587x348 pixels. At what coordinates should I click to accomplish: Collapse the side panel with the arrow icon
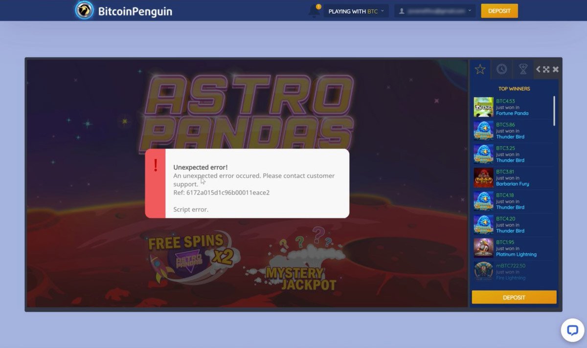point(538,69)
